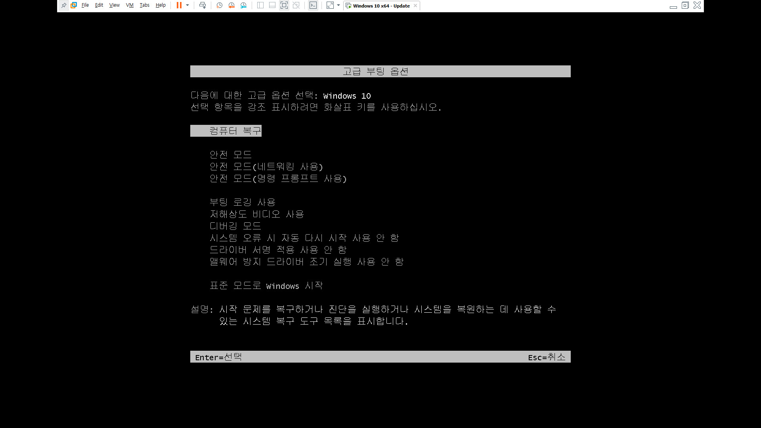Toggle full screen mode icon
The image size is (761, 428).
(284, 6)
